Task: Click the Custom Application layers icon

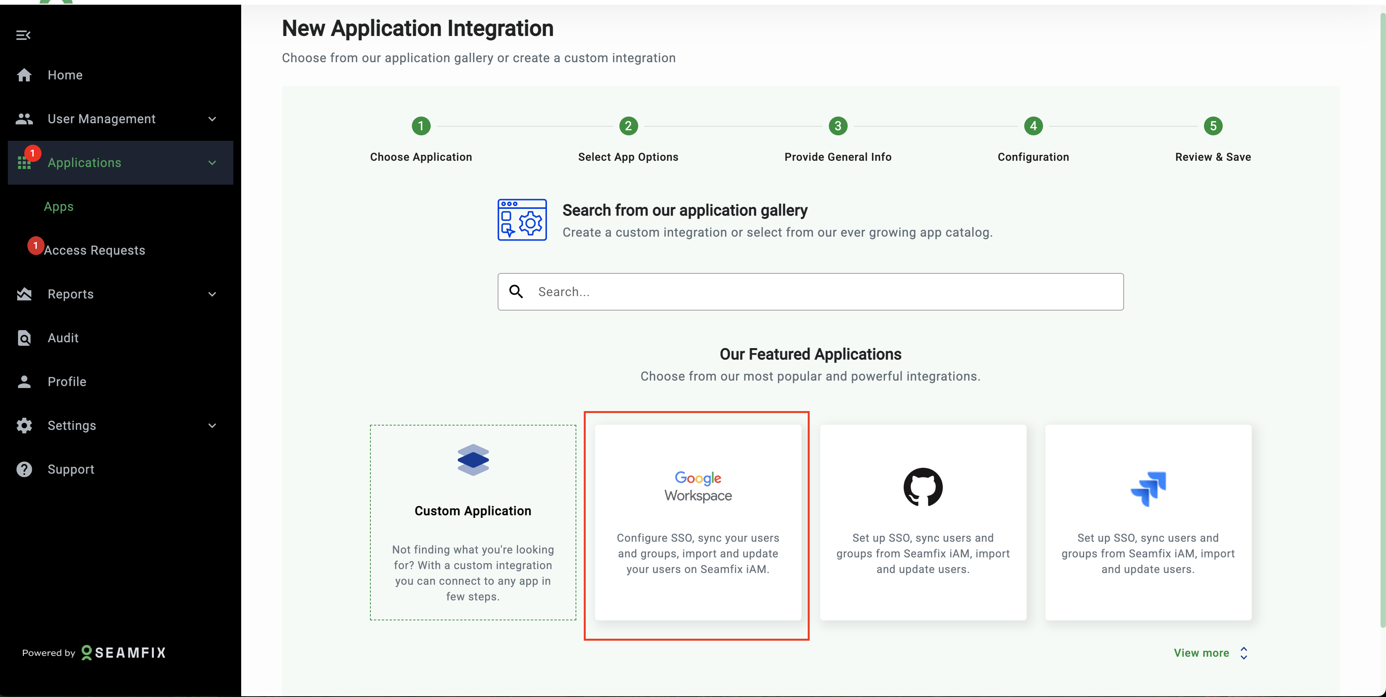Action: point(473,460)
